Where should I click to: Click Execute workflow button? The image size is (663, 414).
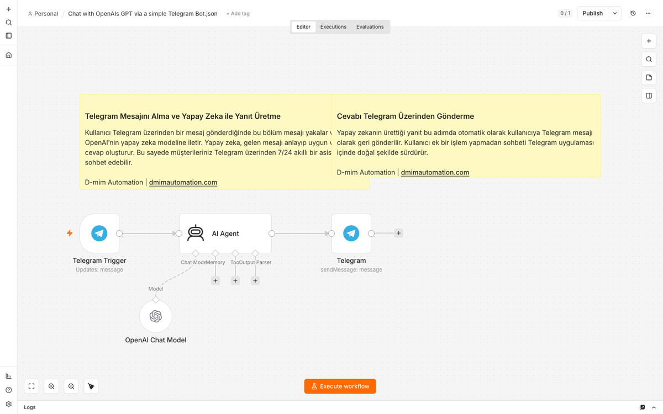point(340,386)
